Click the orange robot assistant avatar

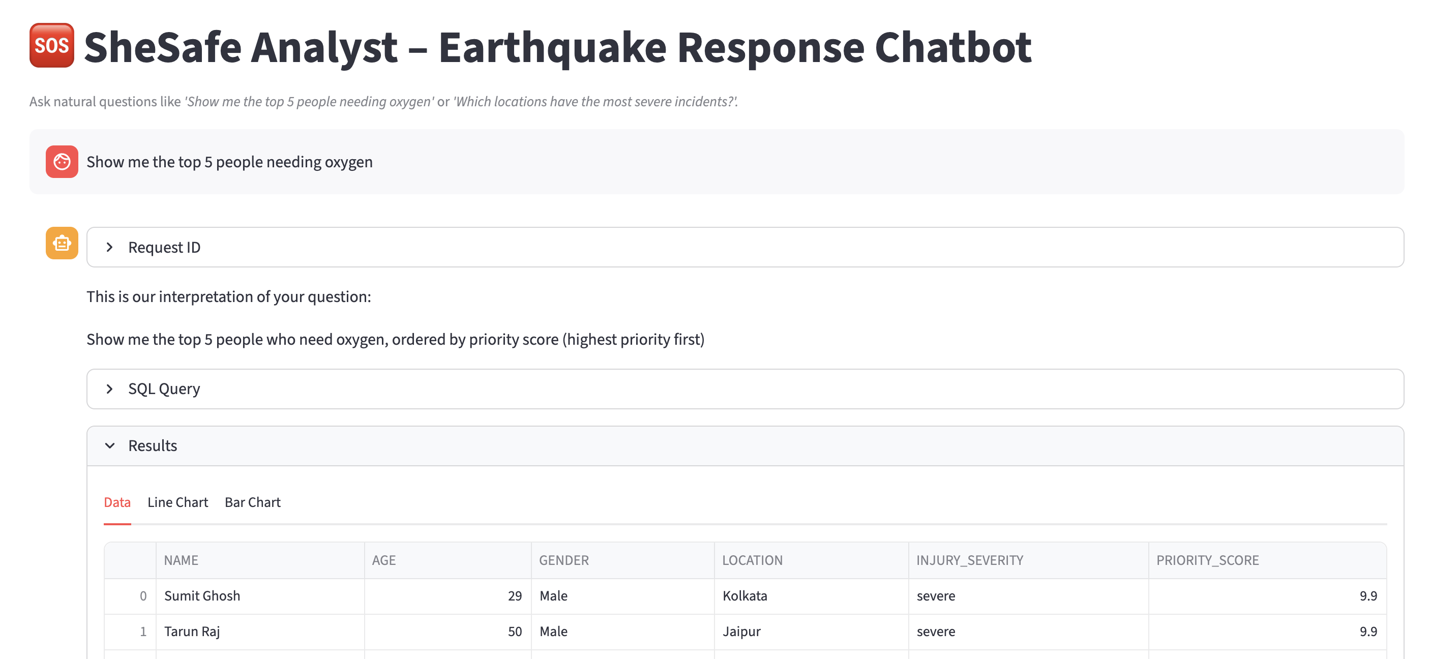(x=62, y=243)
